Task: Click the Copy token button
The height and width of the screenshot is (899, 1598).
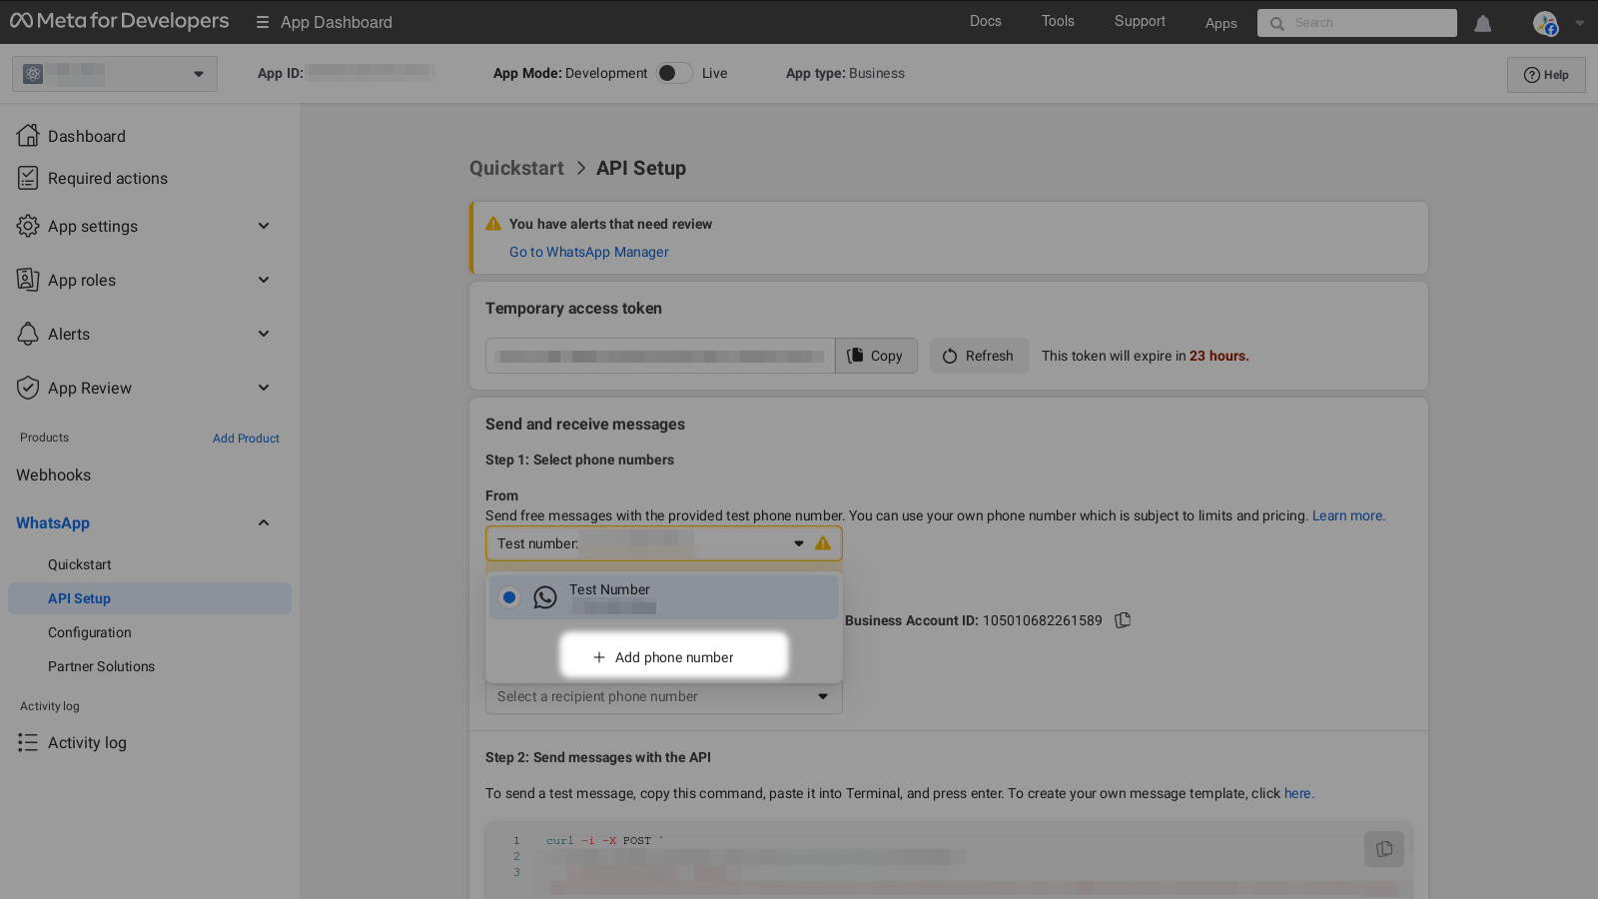Action: point(876,356)
